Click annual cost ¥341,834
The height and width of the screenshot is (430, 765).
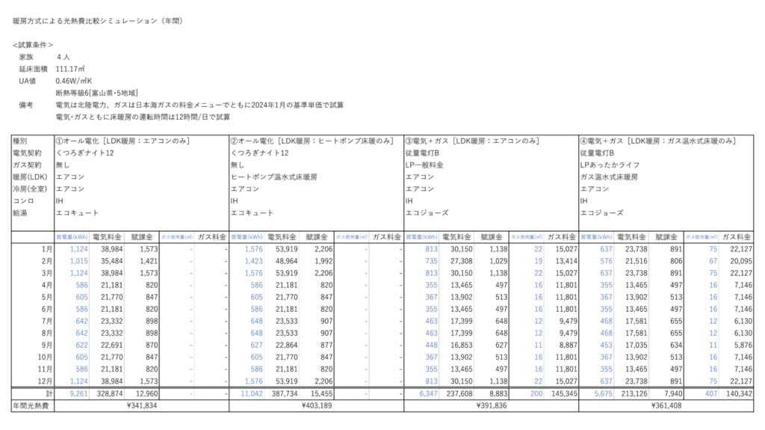point(142,405)
